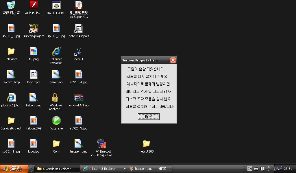
Task: Select the falcon.JPG image icon
Action: coord(34,120)
